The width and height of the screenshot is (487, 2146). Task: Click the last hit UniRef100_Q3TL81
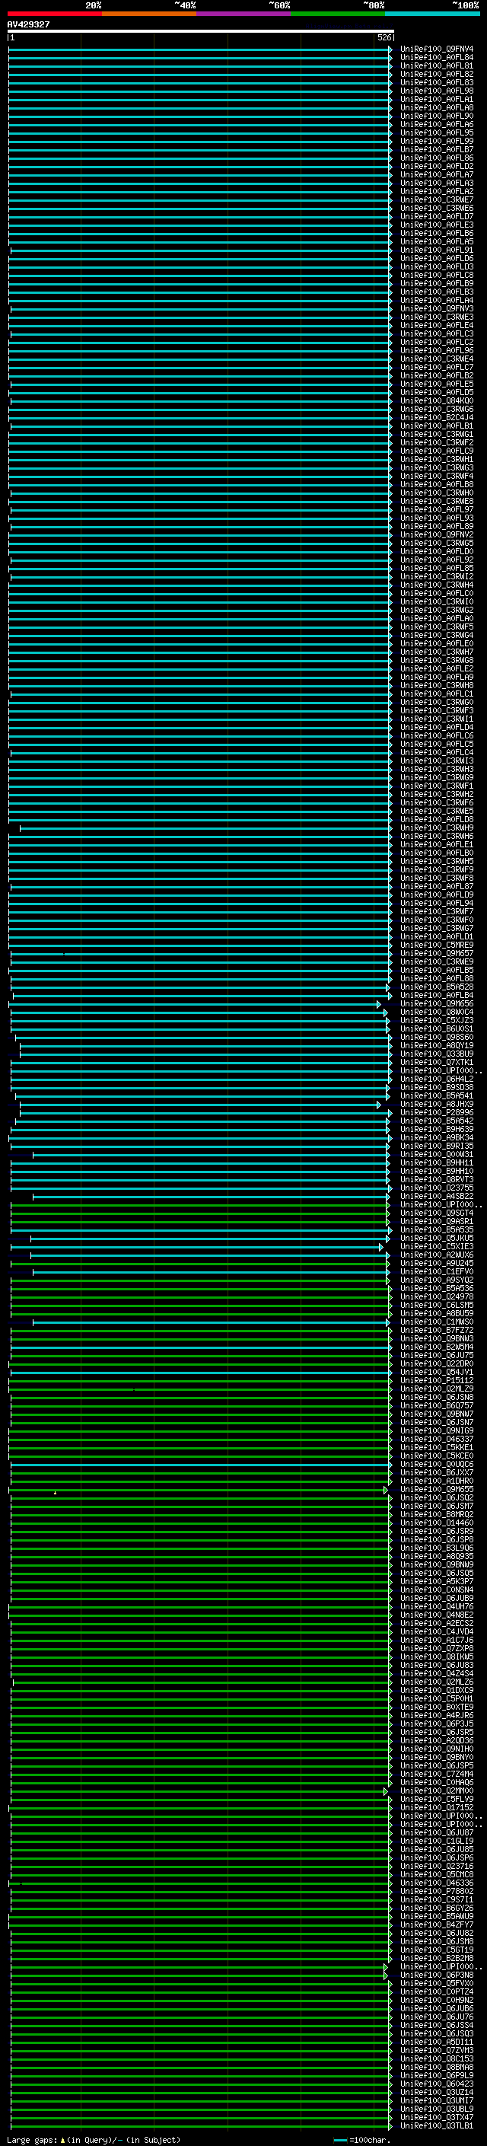pos(437,2126)
